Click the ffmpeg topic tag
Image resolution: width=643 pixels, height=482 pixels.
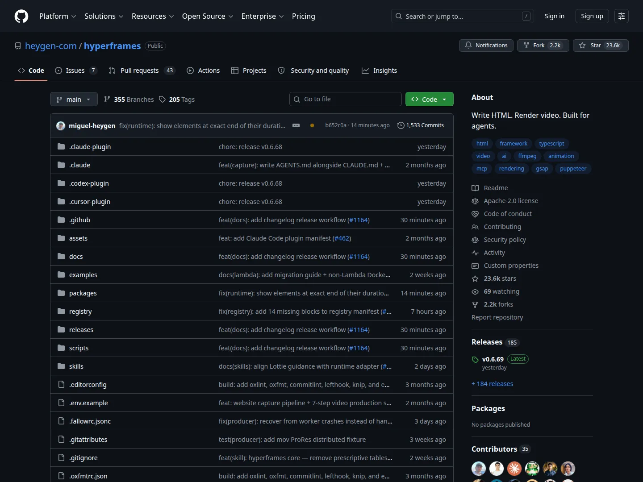click(x=527, y=156)
